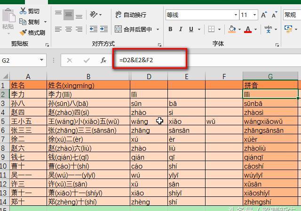The height and width of the screenshot is (211, 301).
Task: Select row 5 header
Action: coord(4,122)
